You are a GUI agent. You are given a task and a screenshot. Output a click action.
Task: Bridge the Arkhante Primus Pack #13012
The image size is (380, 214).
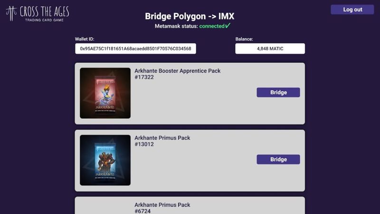pyautogui.click(x=278, y=159)
